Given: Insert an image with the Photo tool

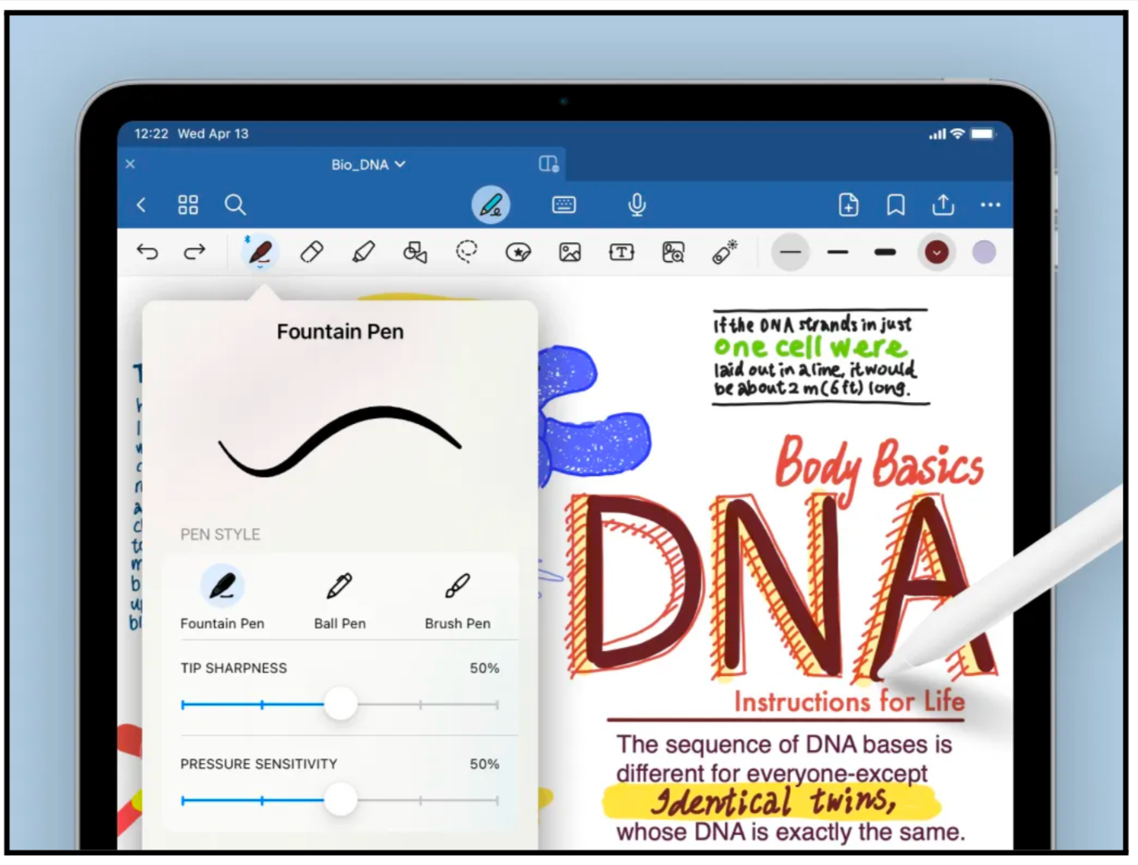Looking at the screenshot, I should [x=569, y=252].
